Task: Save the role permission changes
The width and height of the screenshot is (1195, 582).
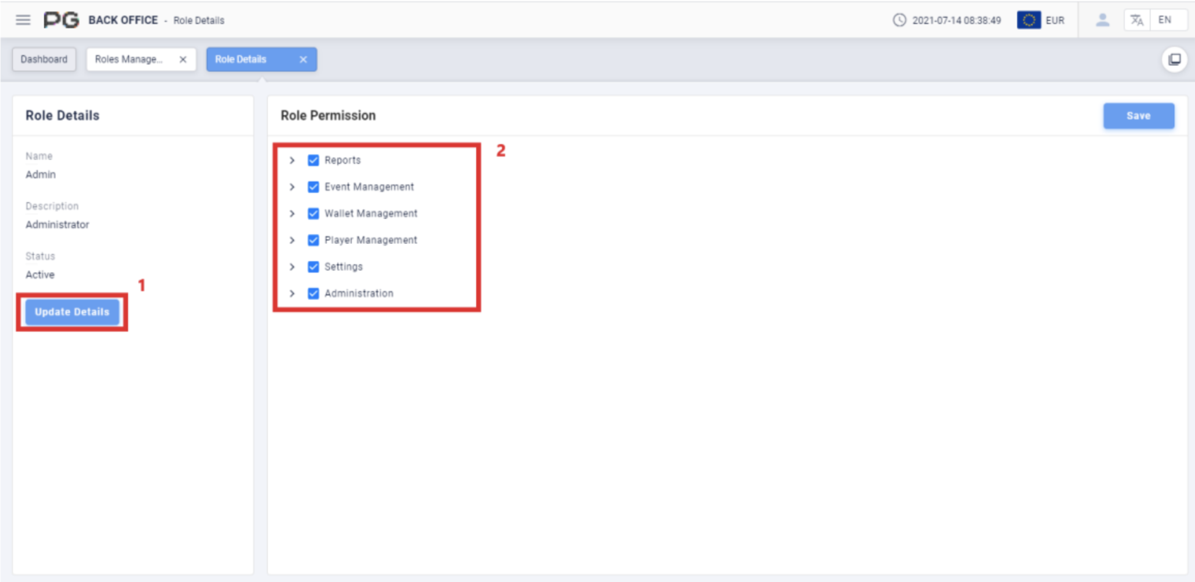Action: click(x=1138, y=115)
